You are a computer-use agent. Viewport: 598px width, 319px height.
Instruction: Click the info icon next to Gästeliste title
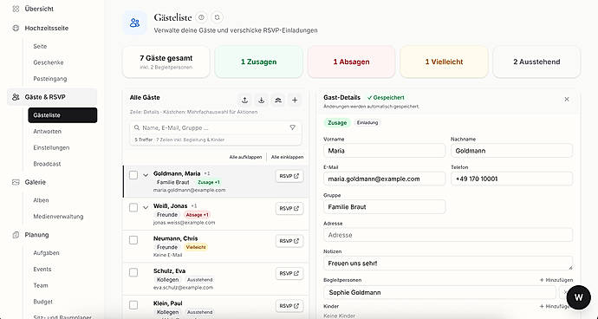tap(201, 17)
